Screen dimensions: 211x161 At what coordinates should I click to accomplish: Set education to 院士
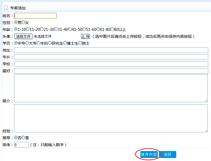click(80, 43)
